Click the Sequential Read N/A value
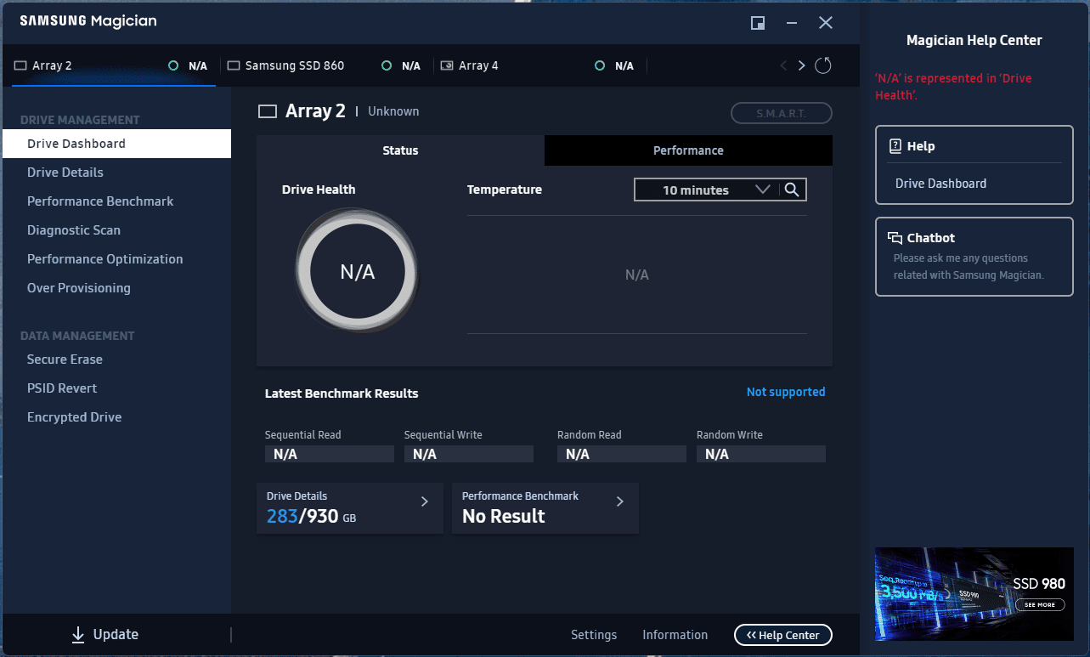This screenshot has width=1090, height=657. 329,454
